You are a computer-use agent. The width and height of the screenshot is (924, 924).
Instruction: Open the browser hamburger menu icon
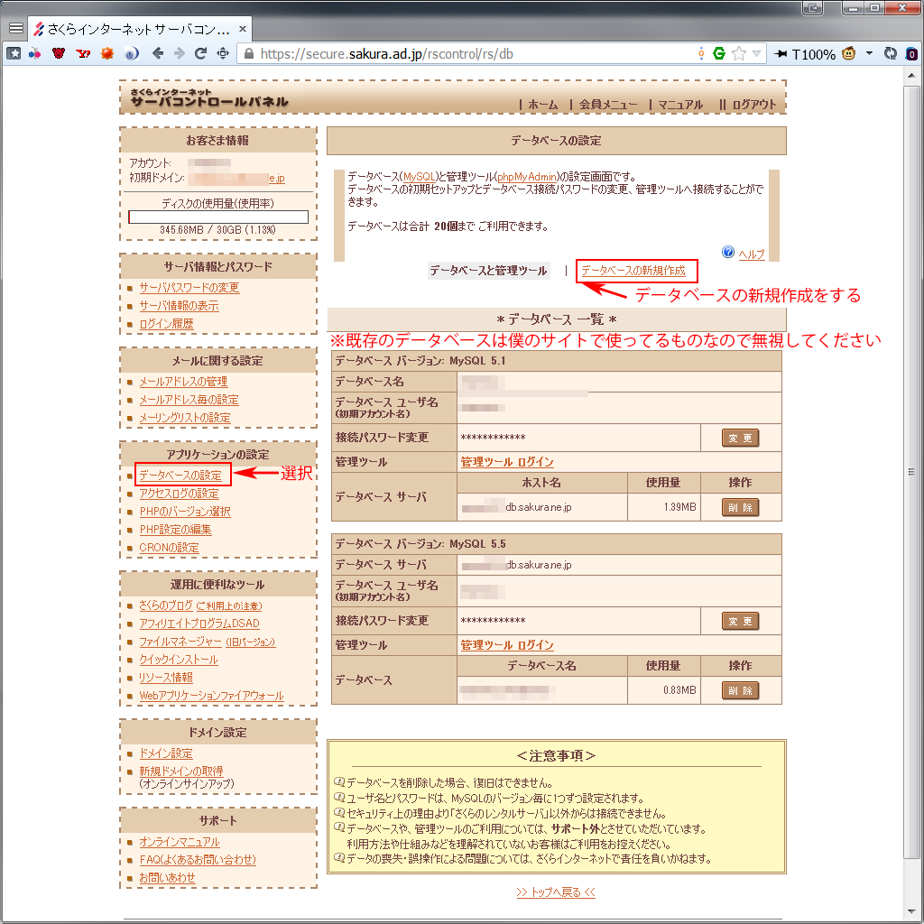pyautogui.click(x=16, y=28)
